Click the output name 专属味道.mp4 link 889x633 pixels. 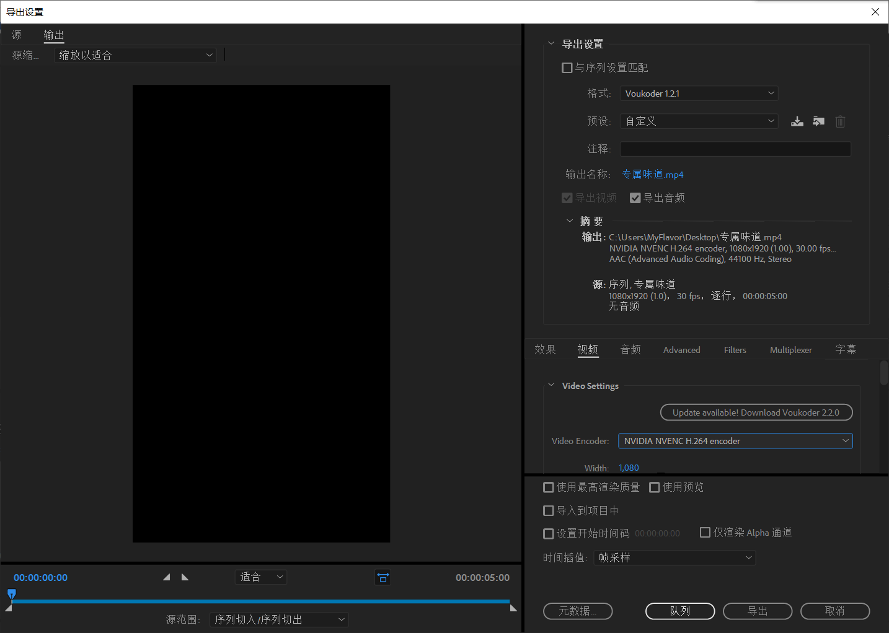(653, 175)
